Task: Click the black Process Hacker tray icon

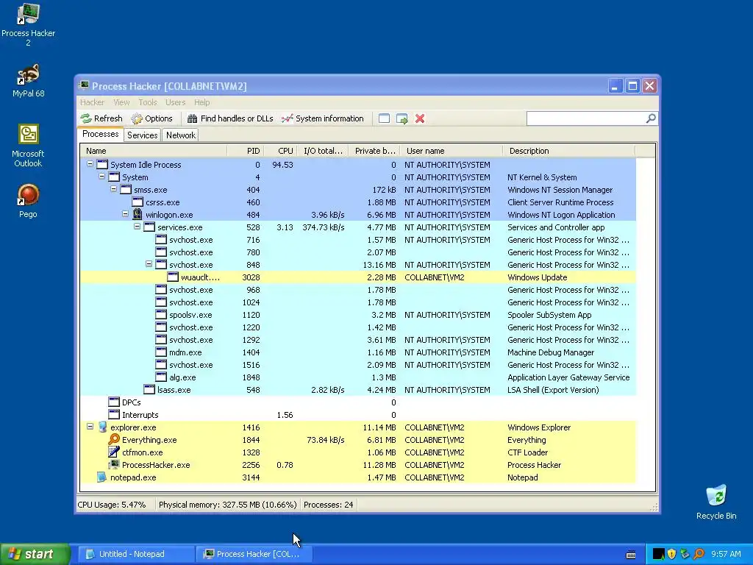Action: pos(658,554)
